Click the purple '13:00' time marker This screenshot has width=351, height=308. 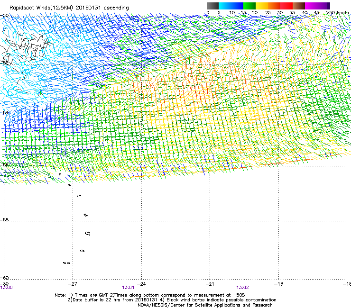(x=7, y=288)
